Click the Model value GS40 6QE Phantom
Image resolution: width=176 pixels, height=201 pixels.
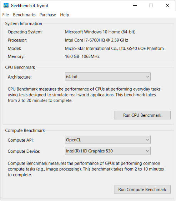click(145, 49)
